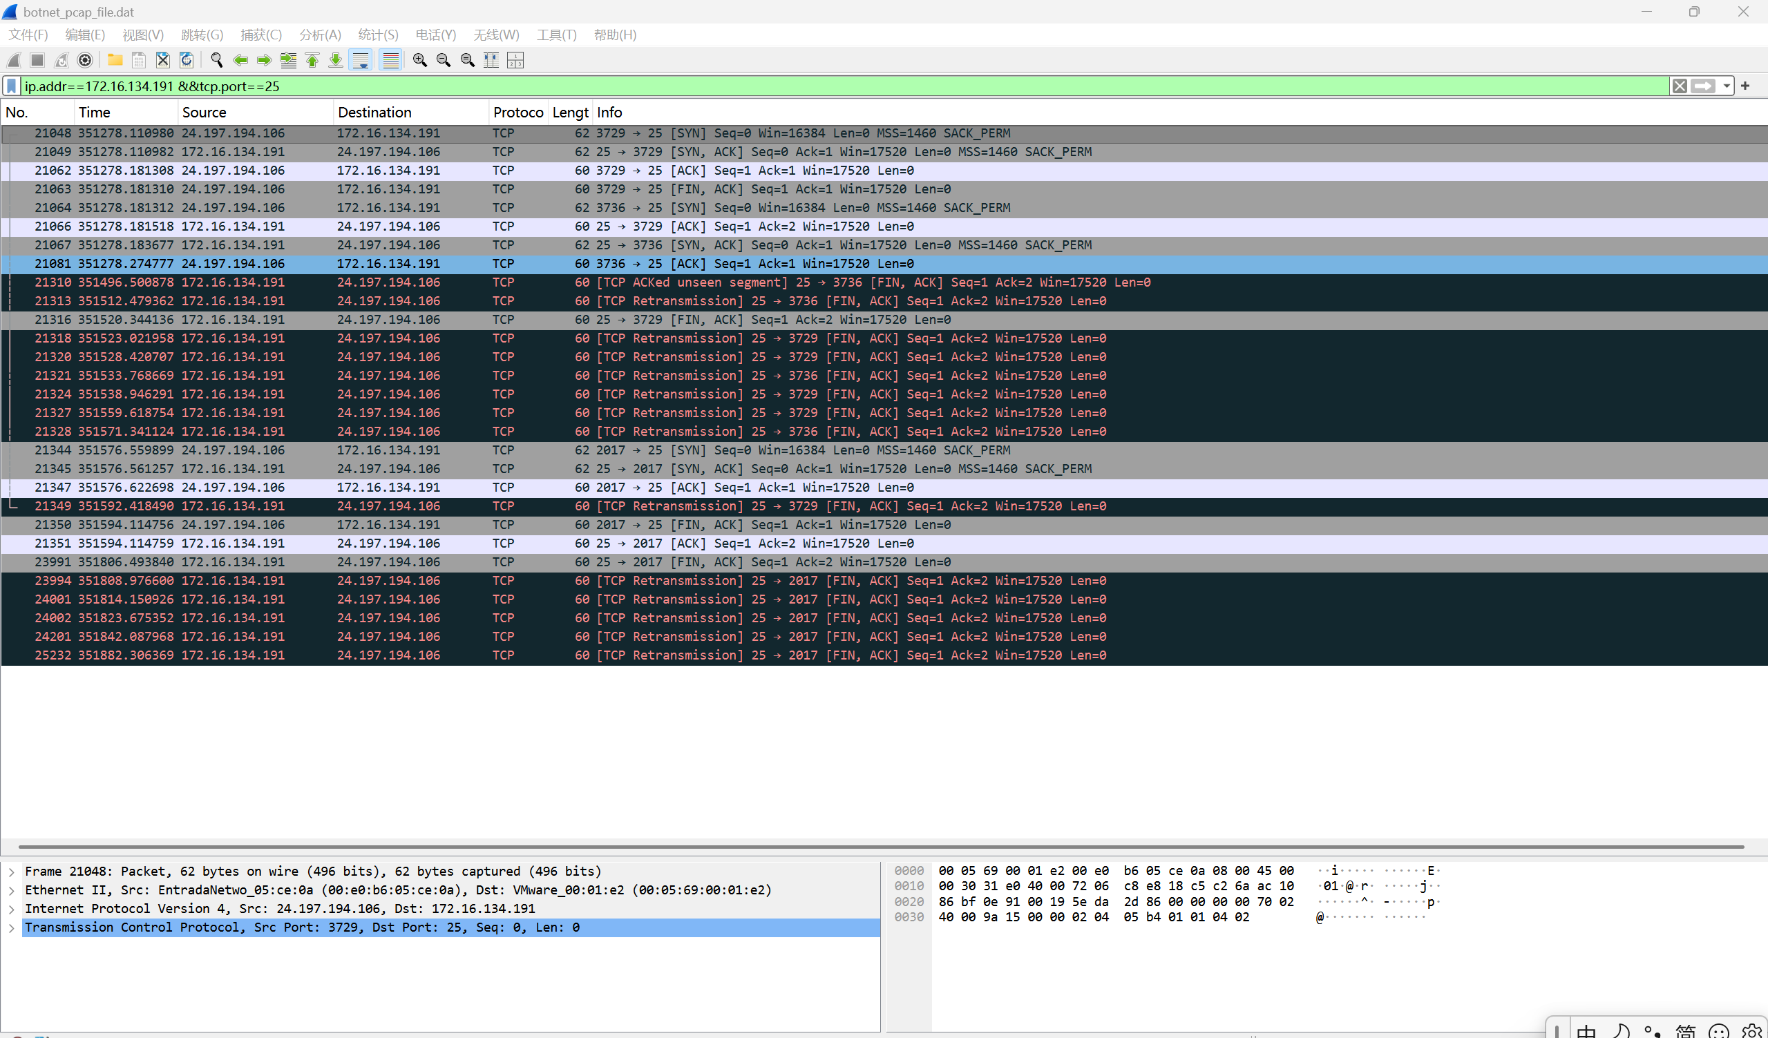The height and width of the screenshot is (1038, 1768).
Task: Click the resize columns icon
Action: coord(491,60)
